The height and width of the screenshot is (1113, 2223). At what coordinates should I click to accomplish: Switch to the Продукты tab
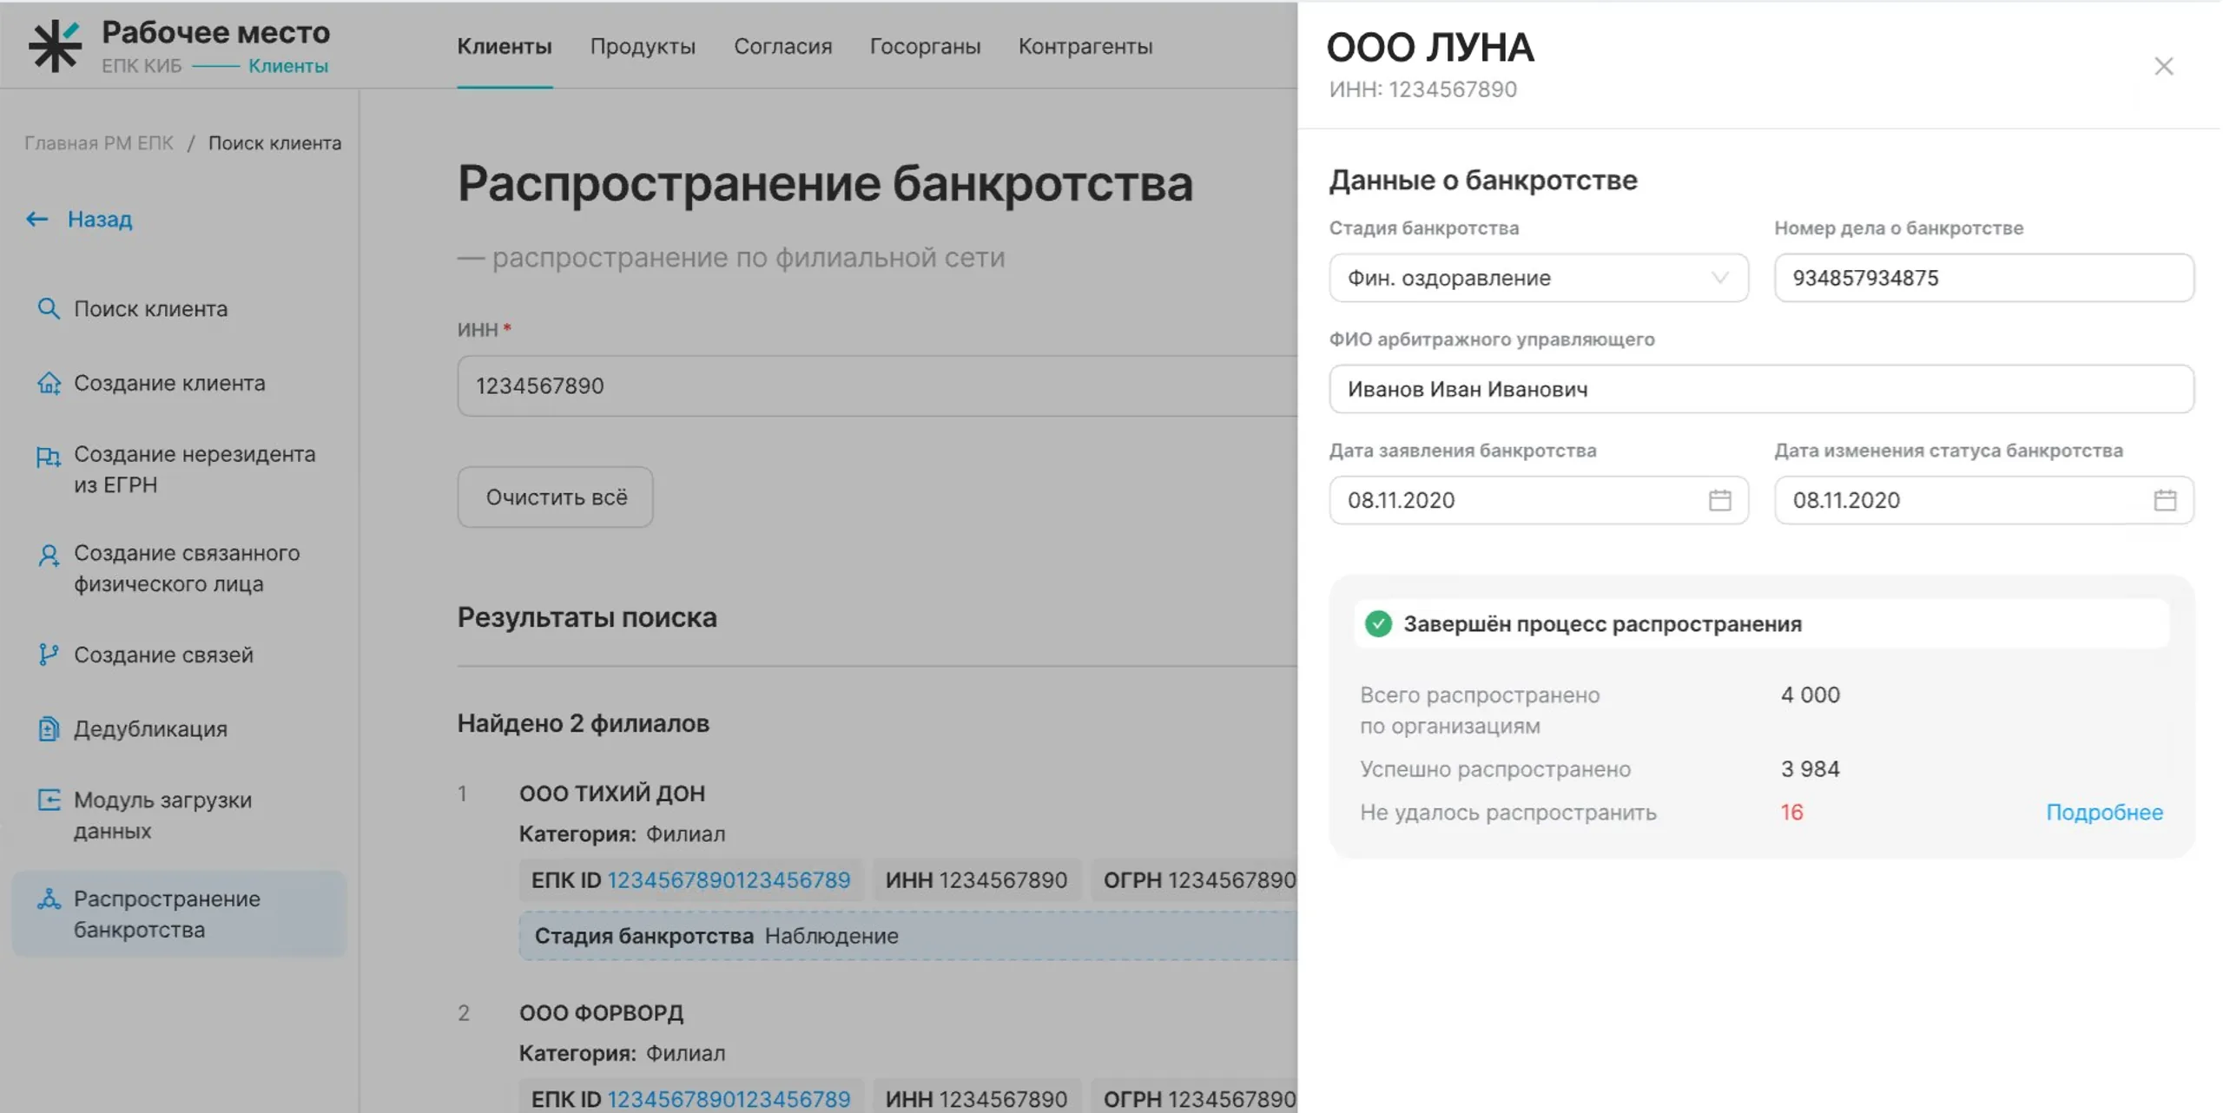(x=643, y=46)
